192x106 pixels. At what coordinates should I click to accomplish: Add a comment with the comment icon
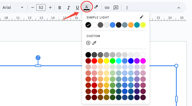point(116,7)
